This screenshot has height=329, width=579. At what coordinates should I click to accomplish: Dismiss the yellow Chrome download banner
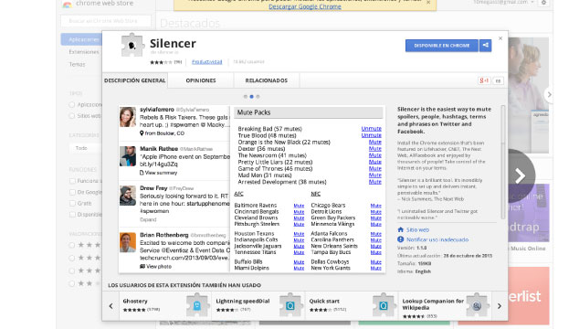tap(428, 2)
